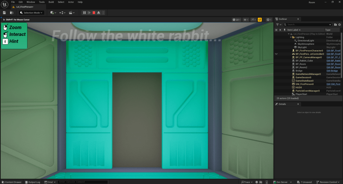The width and height of the screenshot is (343, 184).
Task: Collapse the Lighting folder in Outliner
Action: 291,37
